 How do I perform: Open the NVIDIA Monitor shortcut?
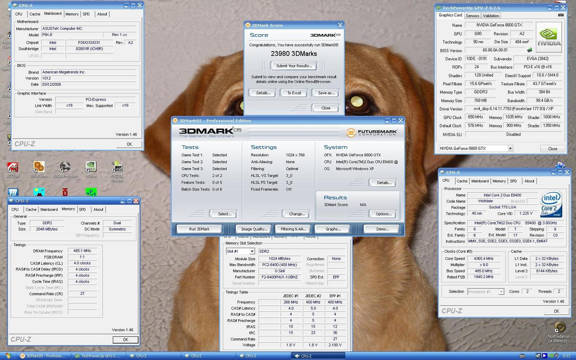coord(117,172)
